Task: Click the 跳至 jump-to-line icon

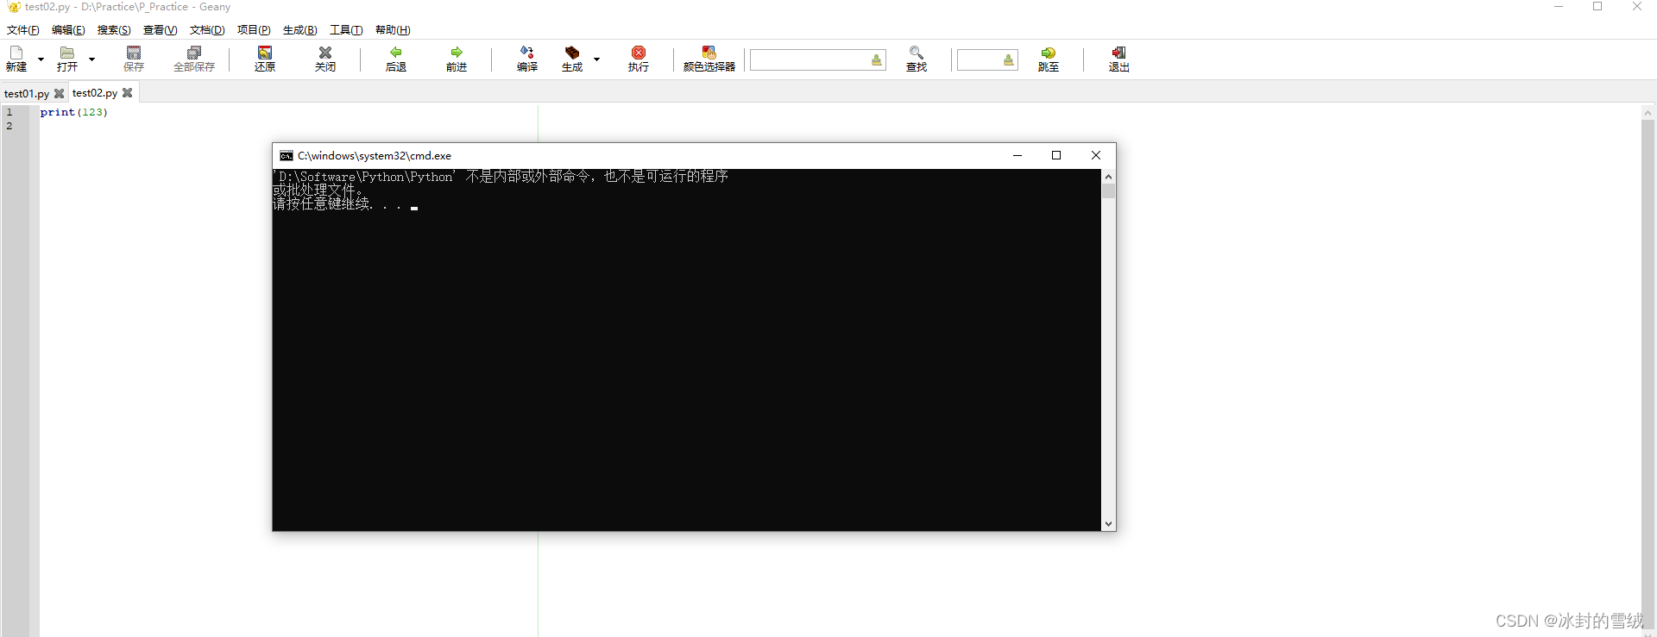Action: point(1049,59)
